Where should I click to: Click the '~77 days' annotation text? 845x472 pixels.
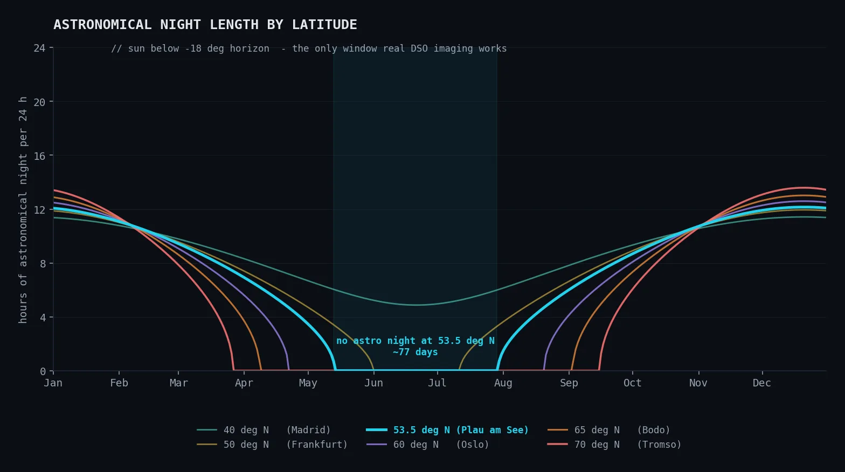point(415,352)
